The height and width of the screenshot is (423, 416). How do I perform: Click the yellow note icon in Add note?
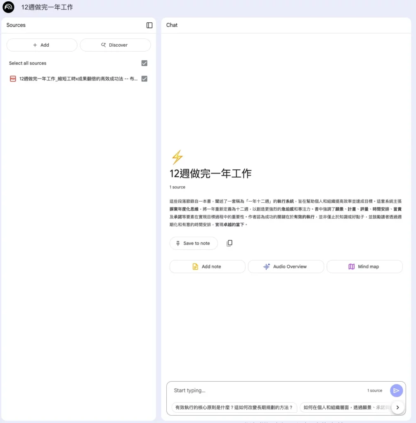coord(195,266)
